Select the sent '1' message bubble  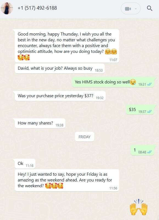142,150
